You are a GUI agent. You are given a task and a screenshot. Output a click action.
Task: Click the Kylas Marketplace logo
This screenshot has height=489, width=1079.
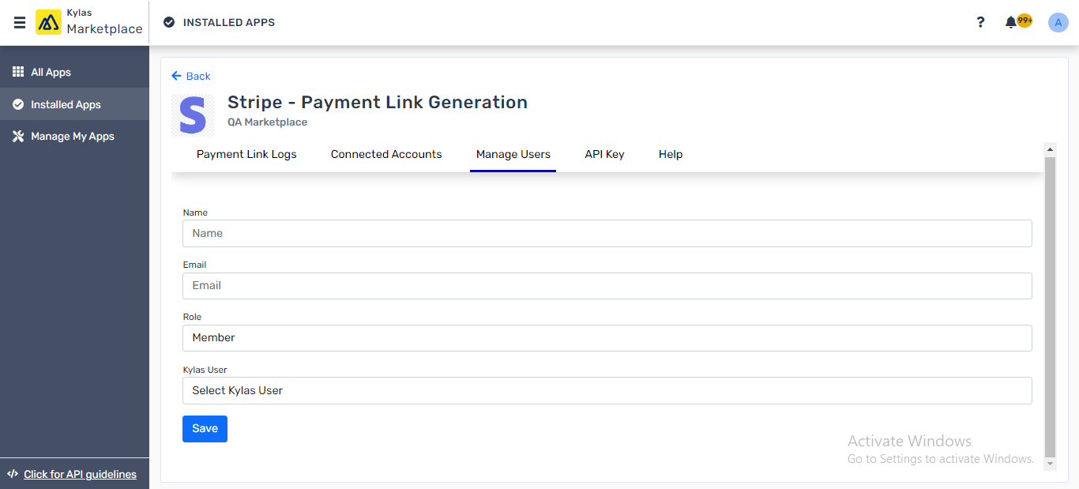click(49, 22)
